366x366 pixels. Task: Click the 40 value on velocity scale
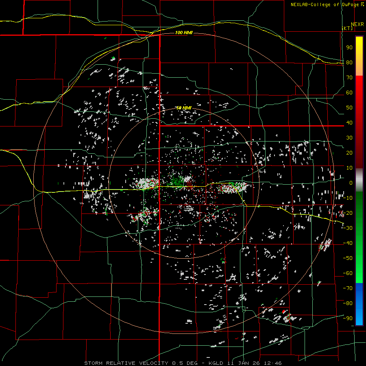(x=349, y=123)
